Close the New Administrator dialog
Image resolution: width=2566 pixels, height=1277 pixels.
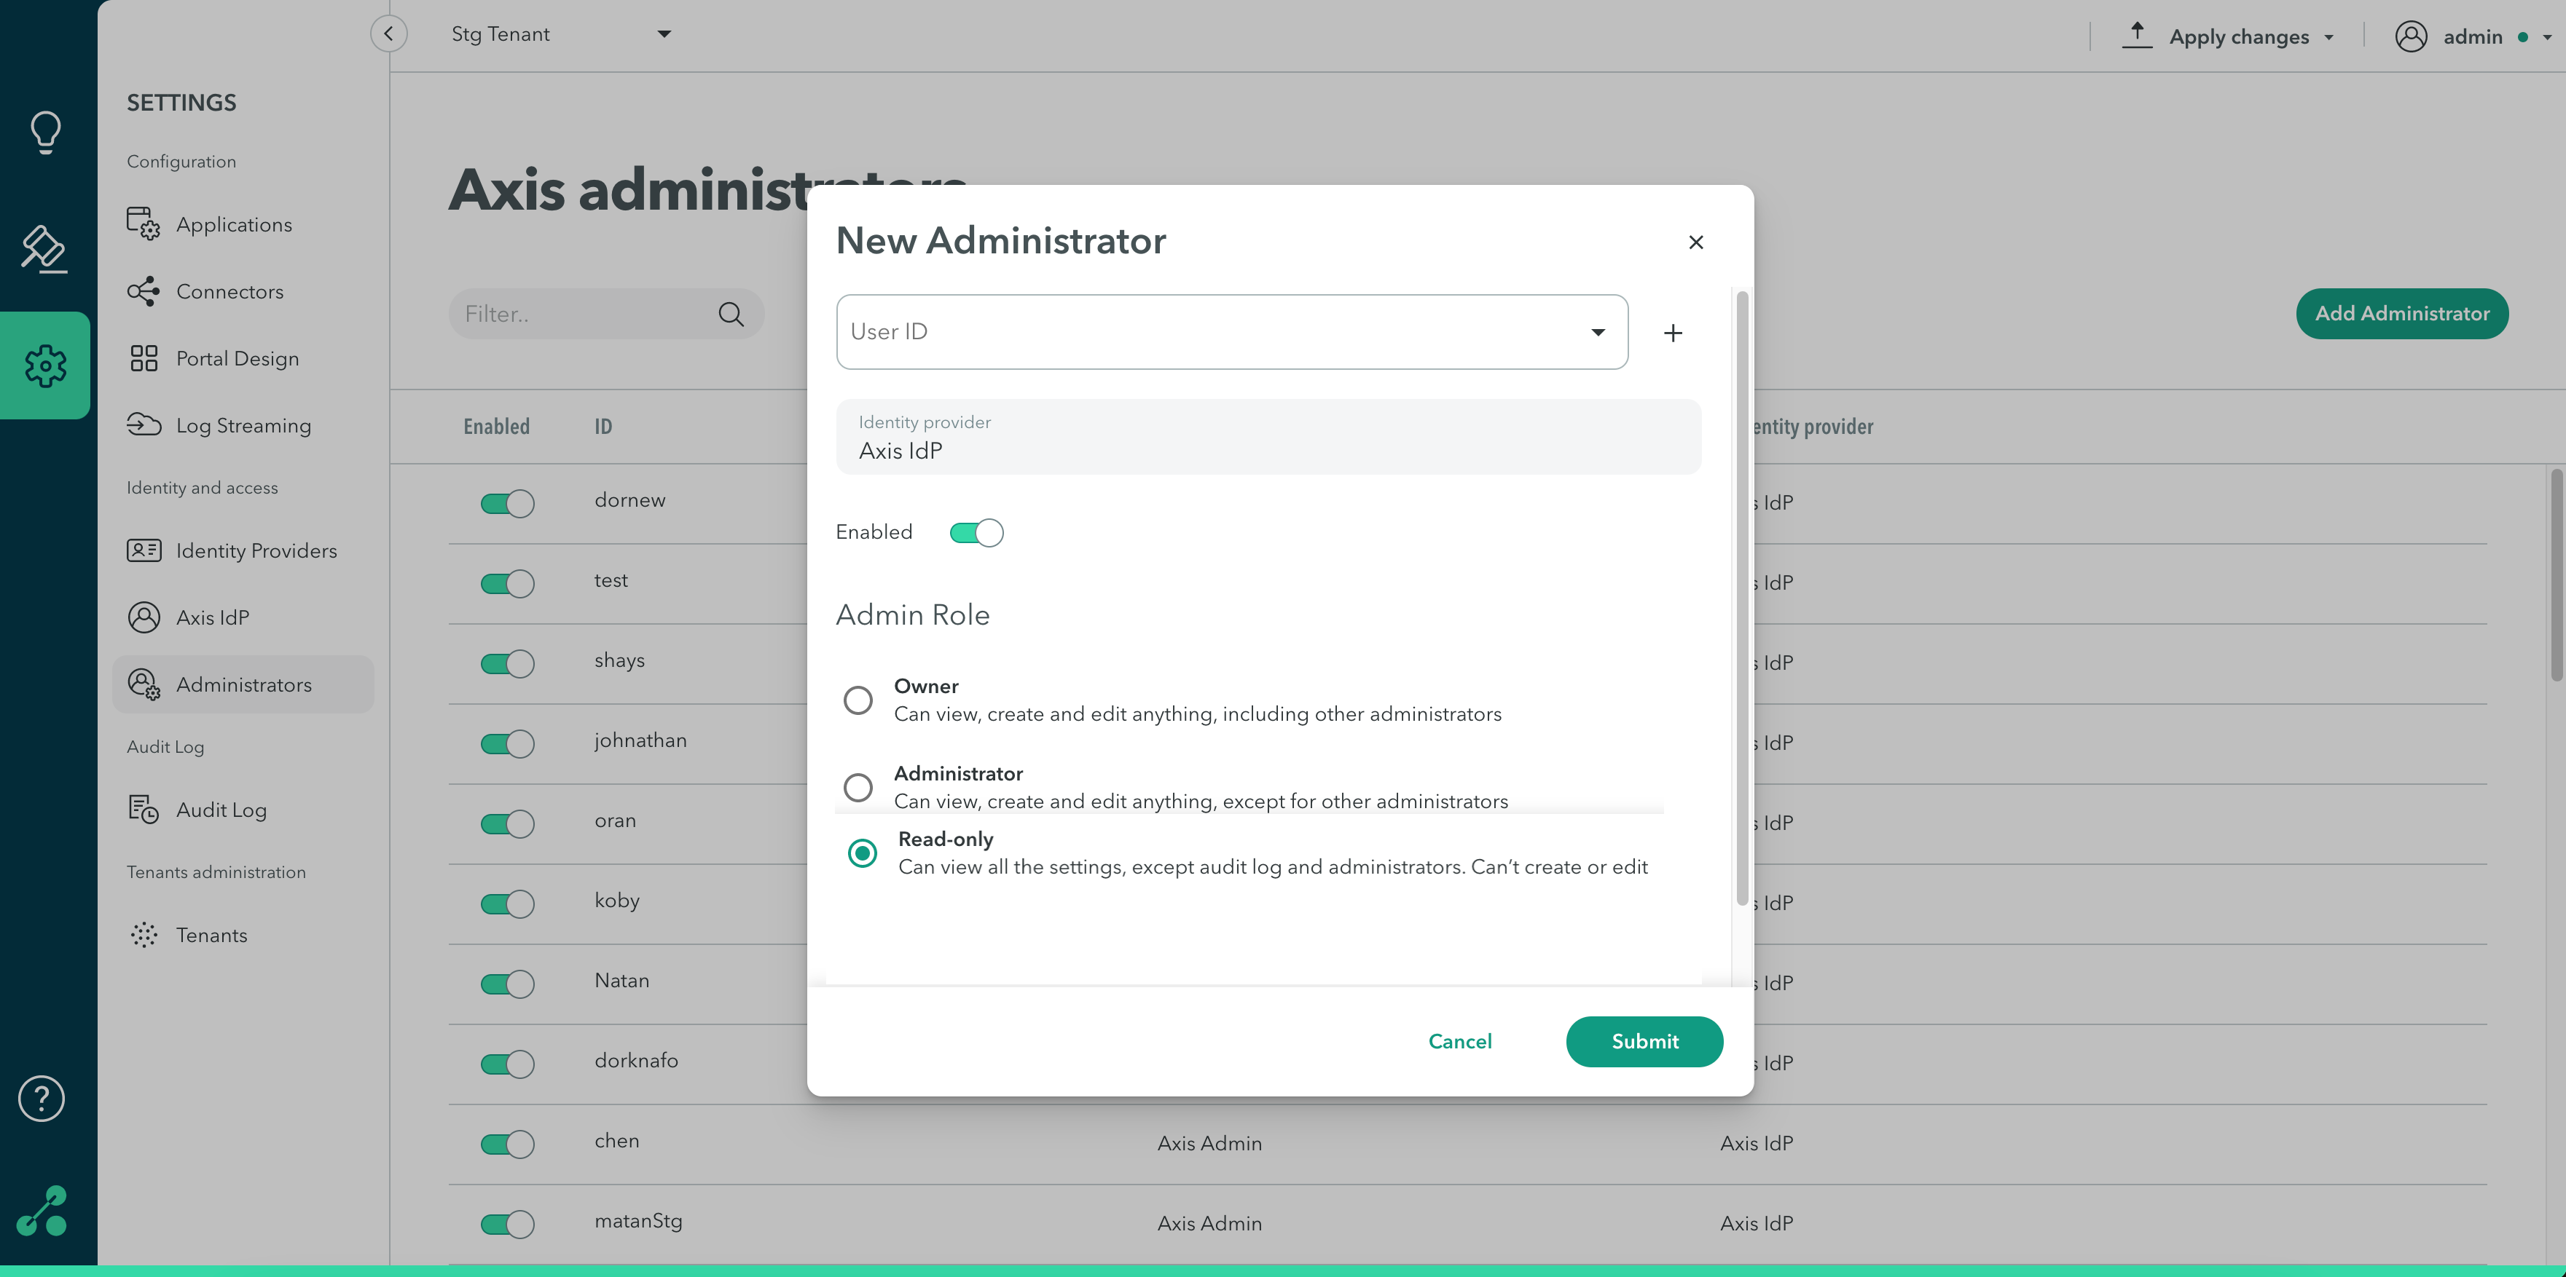1696,243
